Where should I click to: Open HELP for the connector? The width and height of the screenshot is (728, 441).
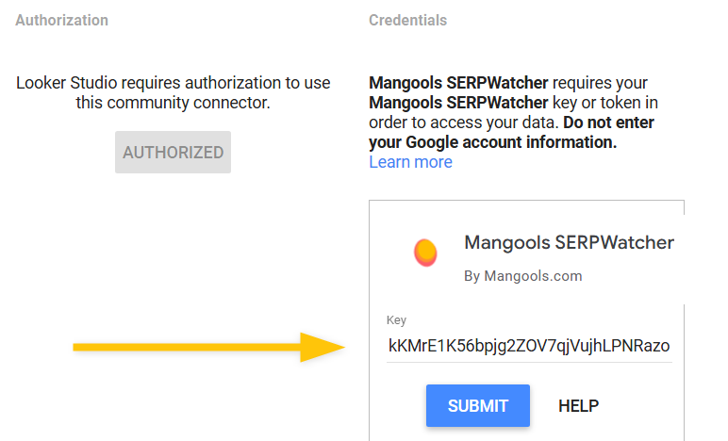click(x=578, y=406)
